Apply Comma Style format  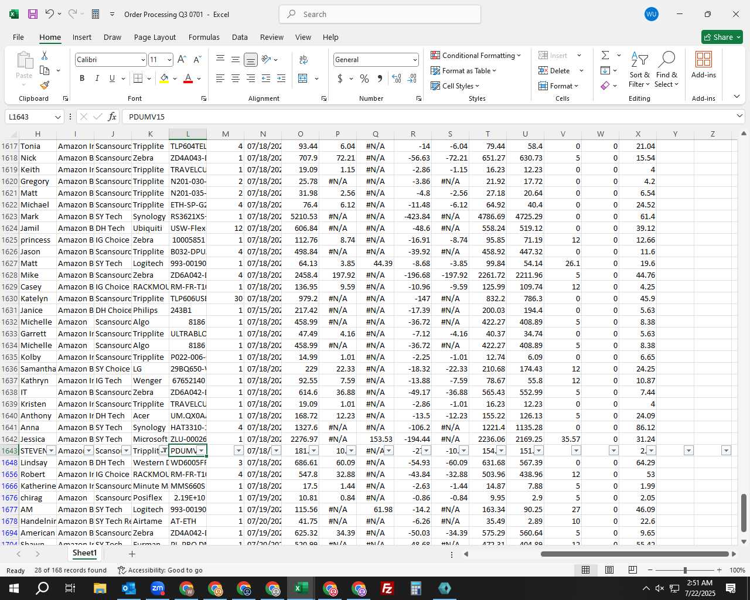click(380, 79)
